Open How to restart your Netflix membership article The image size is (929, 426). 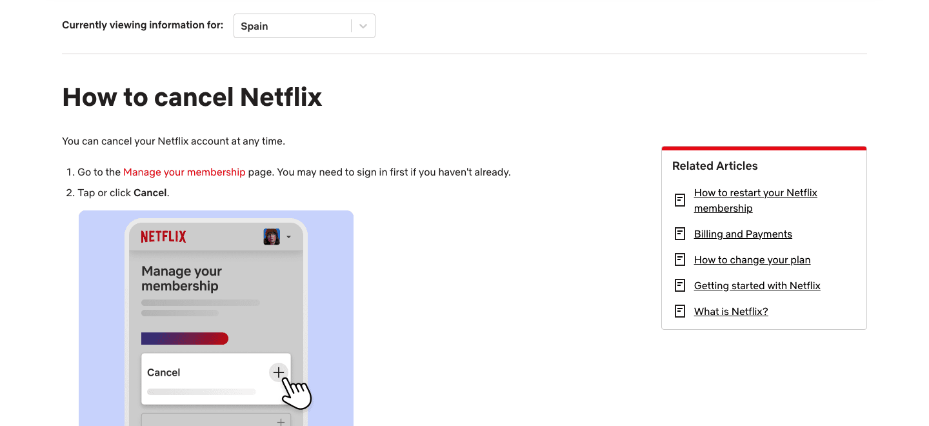755,201
